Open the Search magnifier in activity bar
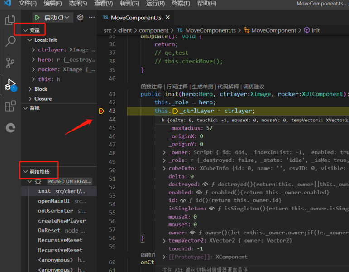 coord(10,41)
